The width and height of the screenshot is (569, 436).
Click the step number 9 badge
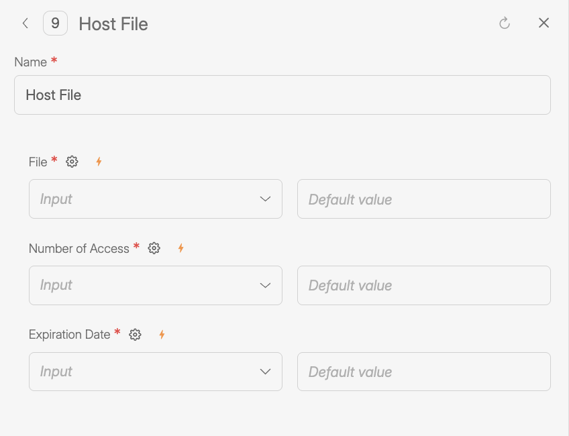click(x=55, y=23)
